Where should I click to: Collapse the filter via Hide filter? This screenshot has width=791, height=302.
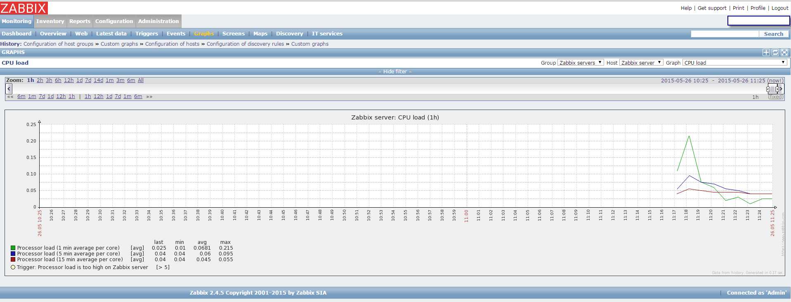pyautogui.click(x=395, y=72)
